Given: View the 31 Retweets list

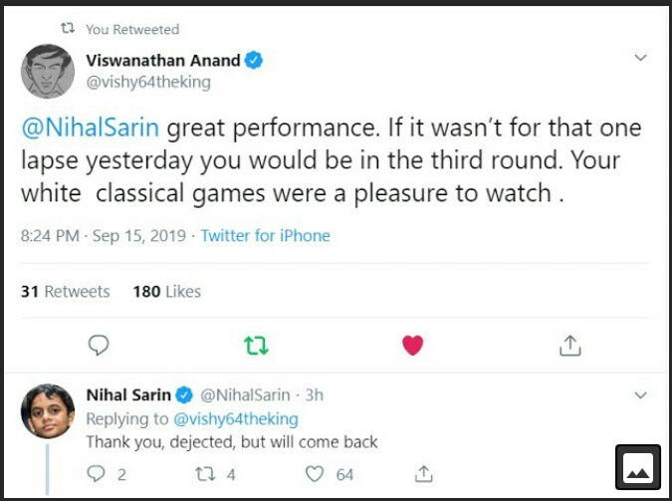Looking at the screenshot, I should 65,291.
